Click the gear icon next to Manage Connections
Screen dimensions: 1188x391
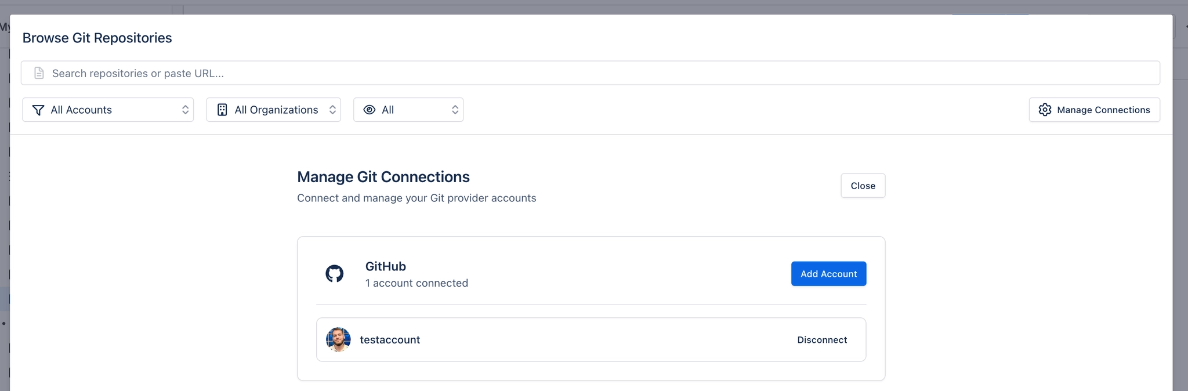tap(1045, 110)
